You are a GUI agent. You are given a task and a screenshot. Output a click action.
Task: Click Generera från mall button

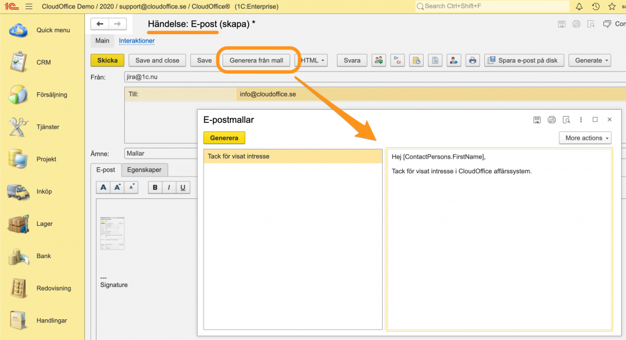tap(256, 60)
